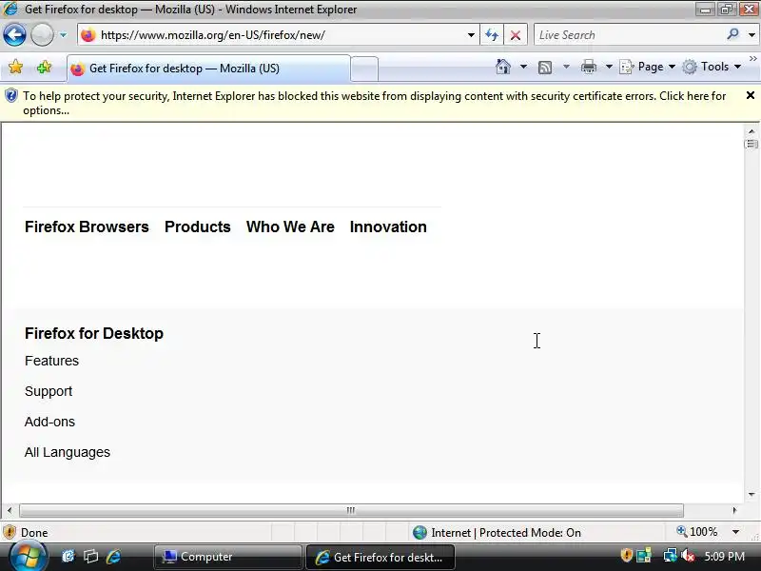Click the Show Desktop quick launch icon
The height and width of the screenshot is (571, 761).
[x=68, y=557]
